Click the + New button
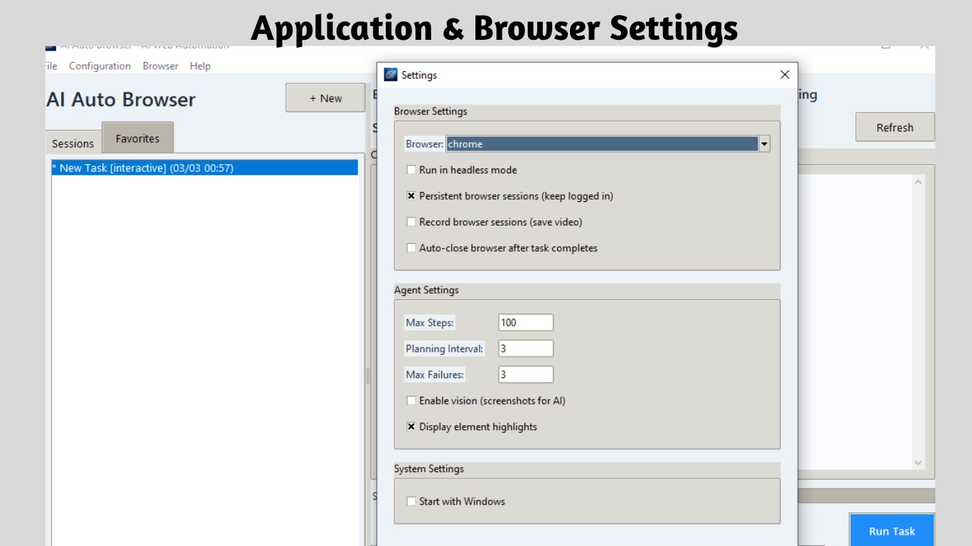Viewport: 972px width, 546px height. point(325,98)
